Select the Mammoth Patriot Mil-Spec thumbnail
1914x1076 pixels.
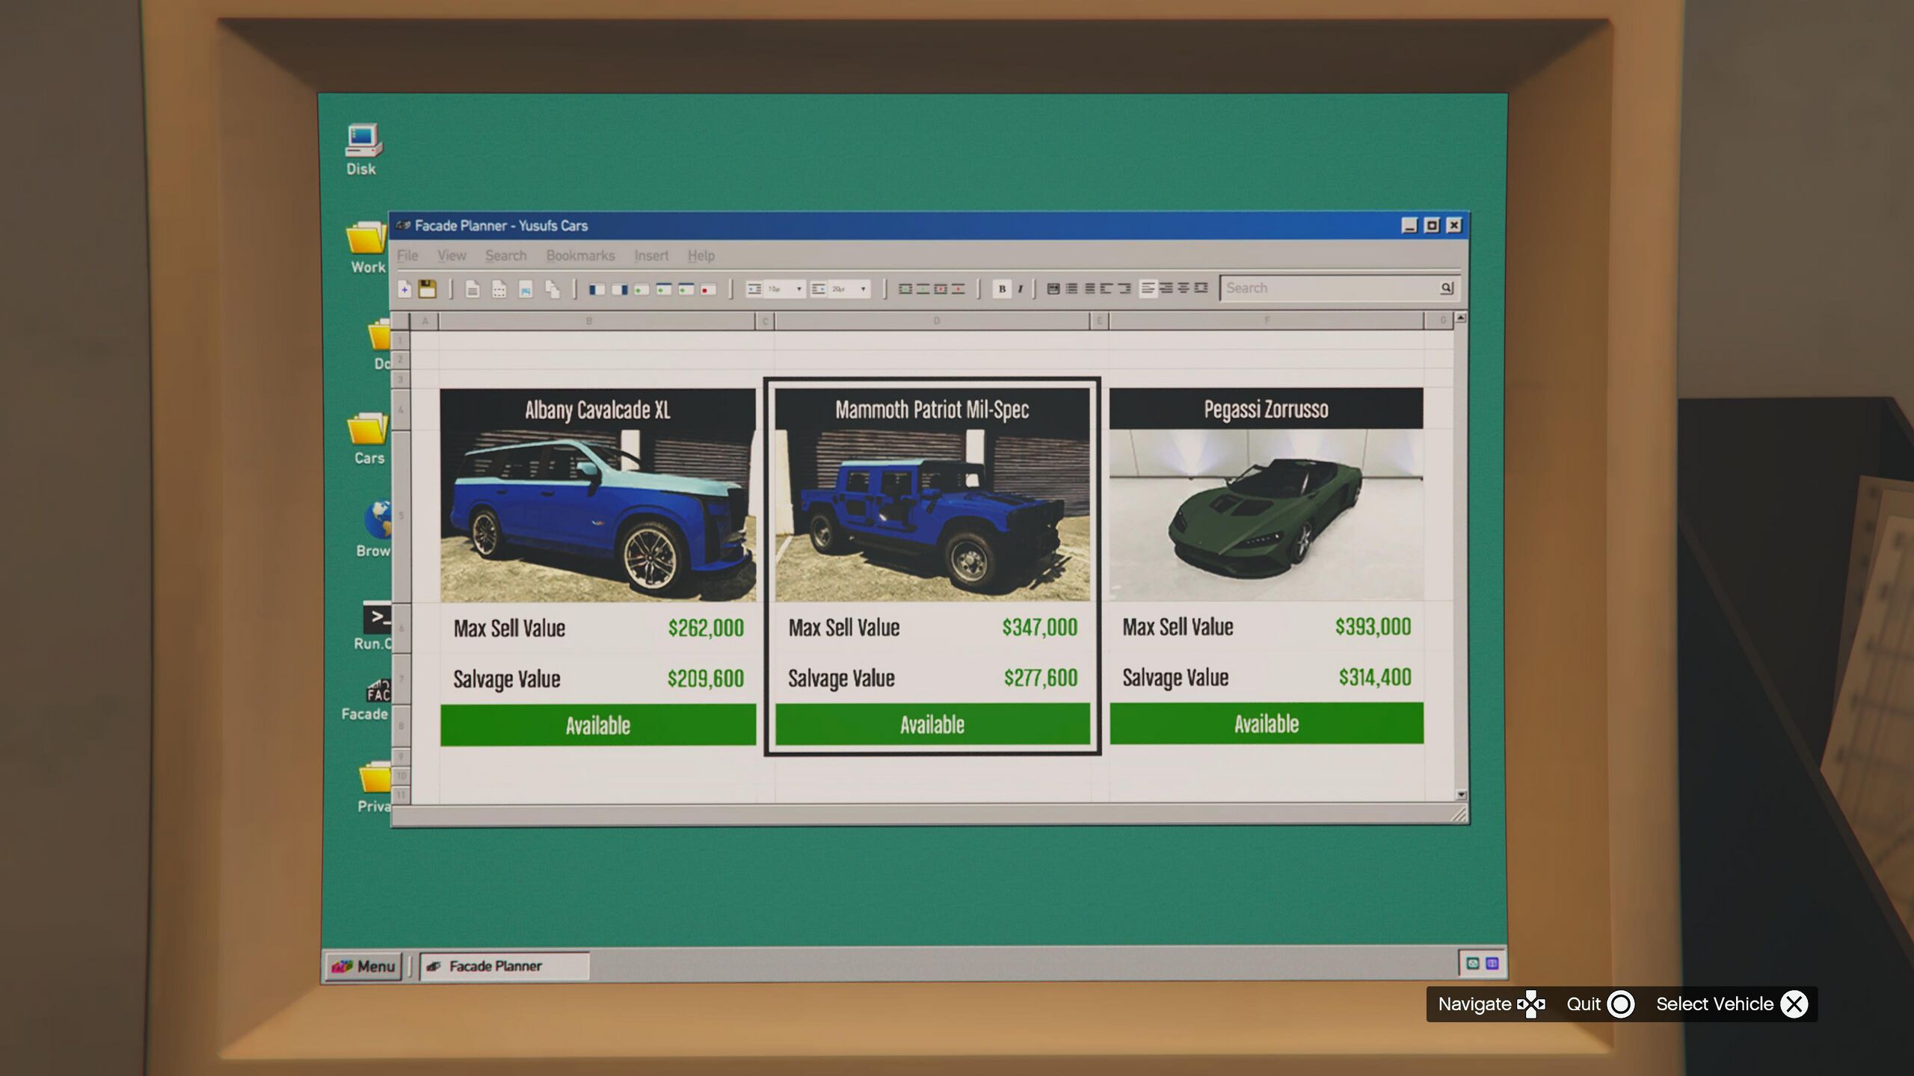[932, 516]
